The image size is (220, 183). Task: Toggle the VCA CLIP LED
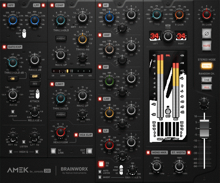pos(76,135)
